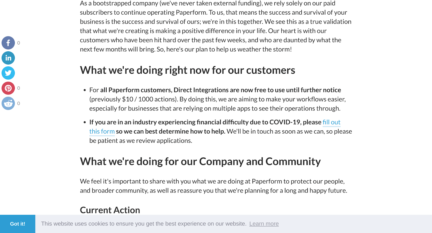Image resolution: width=432 pixels, height=233 pixels.
Task: Follow the "this form" link text
Action: (x=102, y=131)
